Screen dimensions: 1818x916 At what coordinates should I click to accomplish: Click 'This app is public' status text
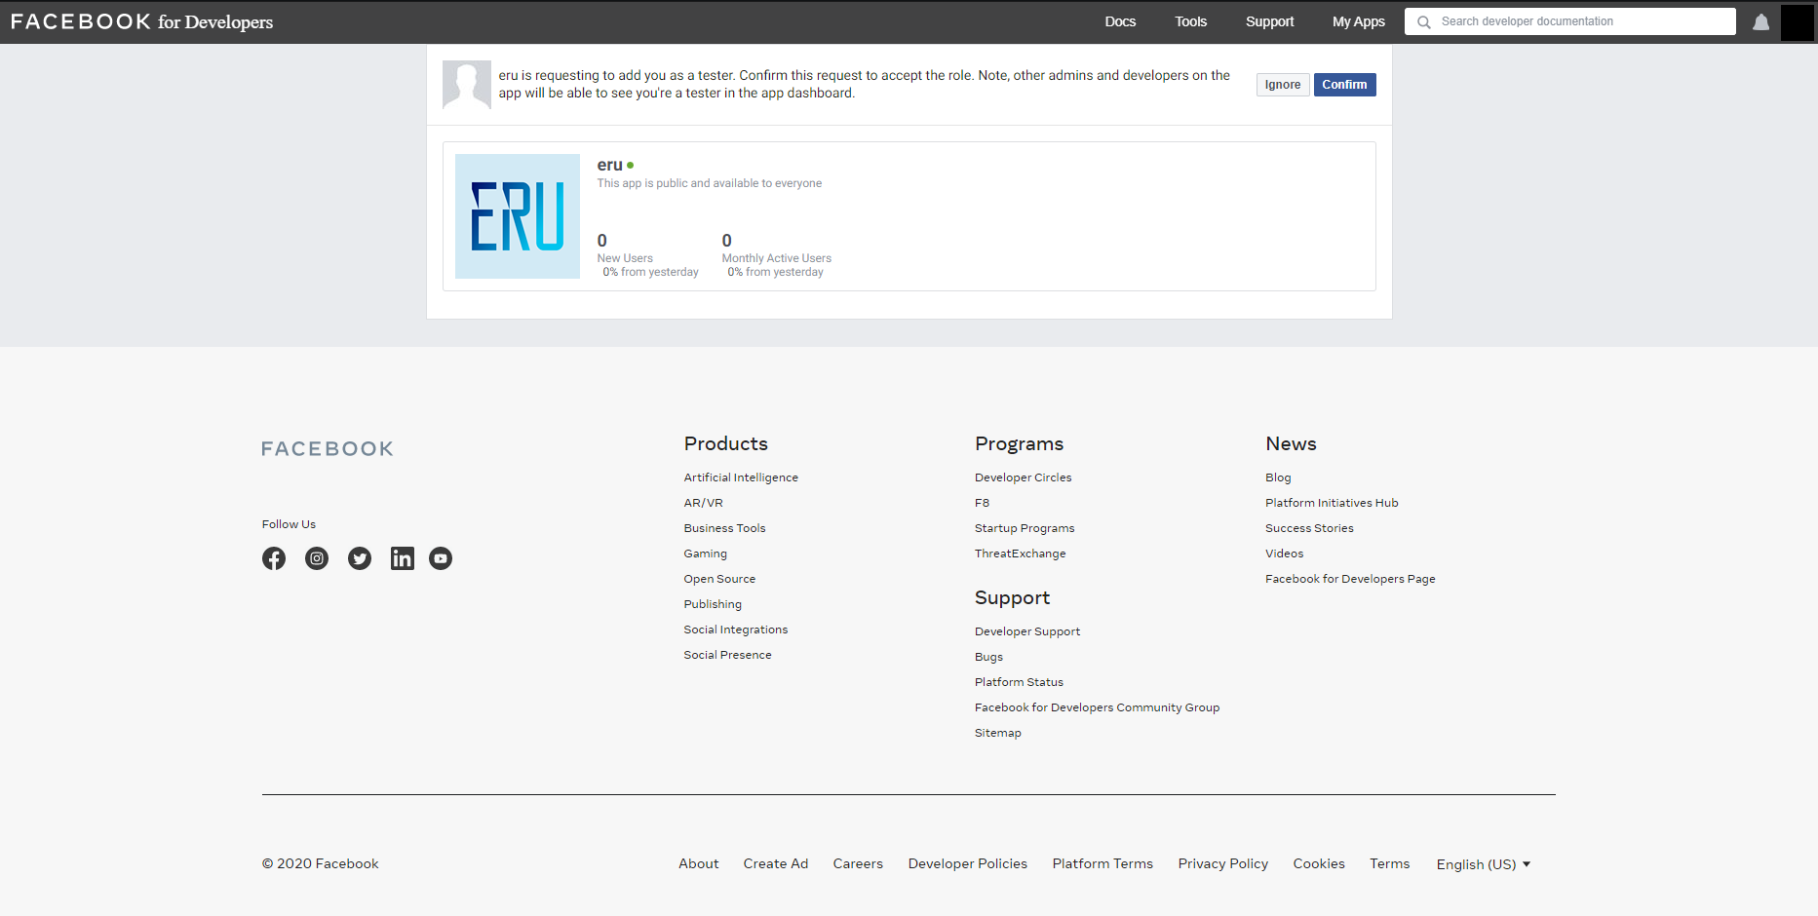pyautogui.click(x=709, y=183)
